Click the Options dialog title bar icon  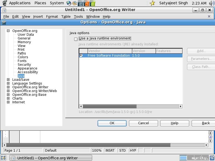click(4, 22)
